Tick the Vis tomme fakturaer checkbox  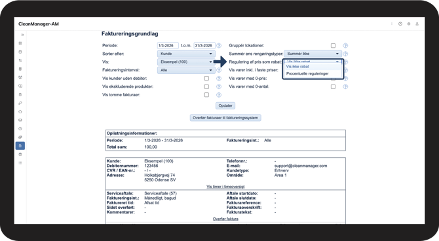206,95
